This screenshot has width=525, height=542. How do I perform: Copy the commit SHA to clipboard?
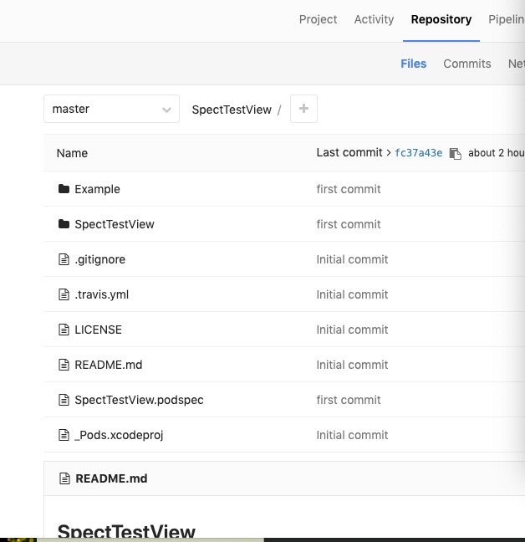coord(455,153)
